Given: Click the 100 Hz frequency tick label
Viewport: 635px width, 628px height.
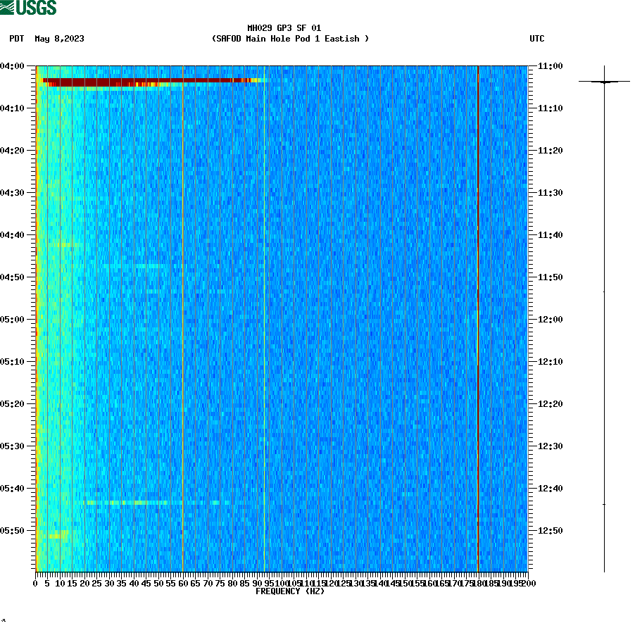Looking at the screenshot, I should click(282, 583).
